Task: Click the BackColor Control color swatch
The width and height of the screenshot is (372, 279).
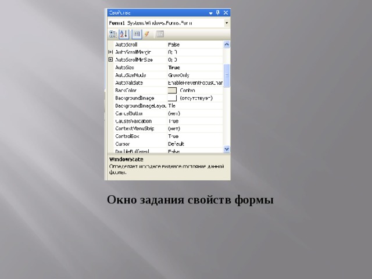Action: tap(172, 91)
